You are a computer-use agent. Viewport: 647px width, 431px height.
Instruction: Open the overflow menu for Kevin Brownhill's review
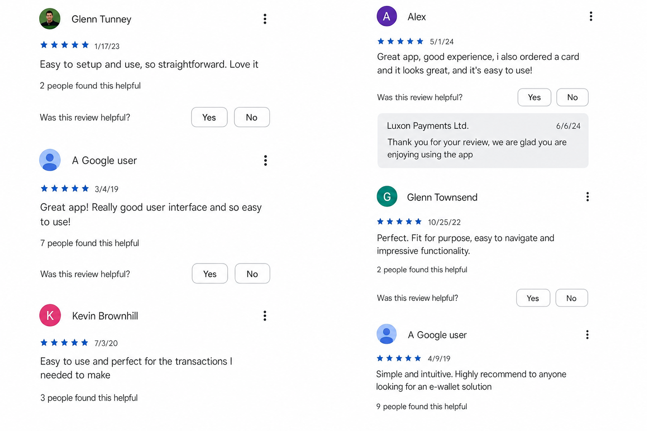[x=265, y=316]
